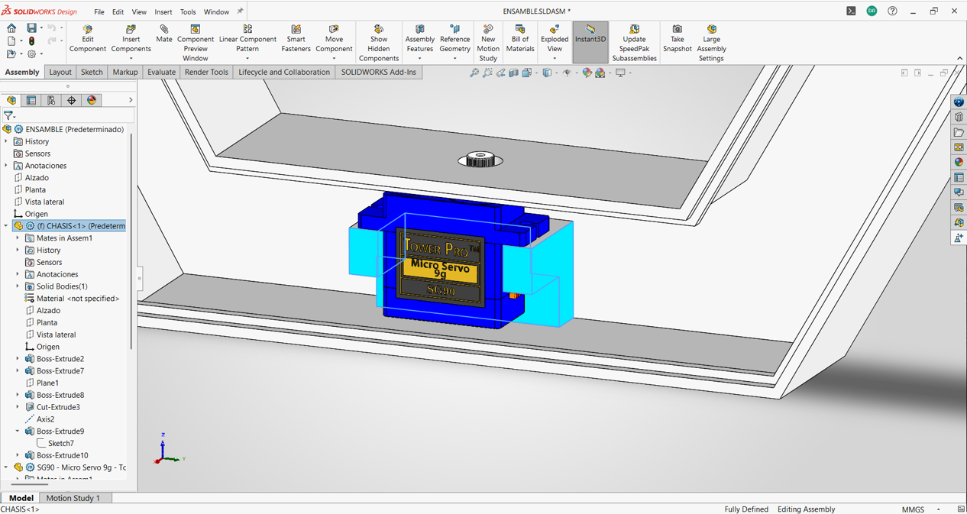Select Sketch7 in the feature tree

61,443
